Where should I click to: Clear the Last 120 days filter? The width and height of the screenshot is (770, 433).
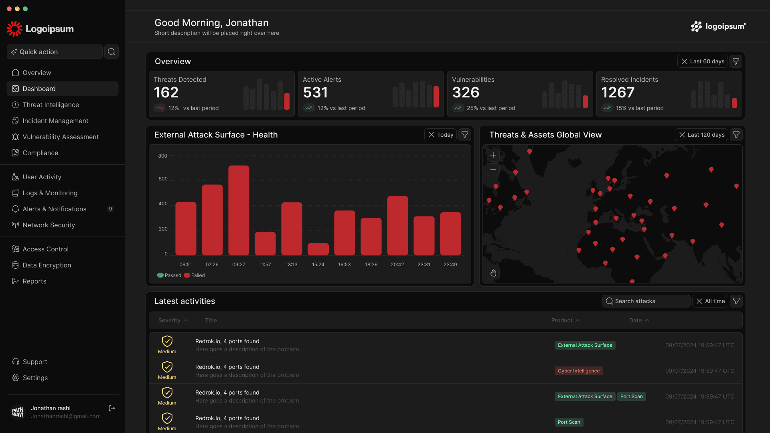tap(682, 135)
